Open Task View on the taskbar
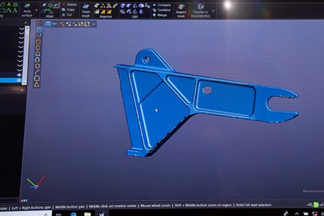 click(x=59, y=214)
